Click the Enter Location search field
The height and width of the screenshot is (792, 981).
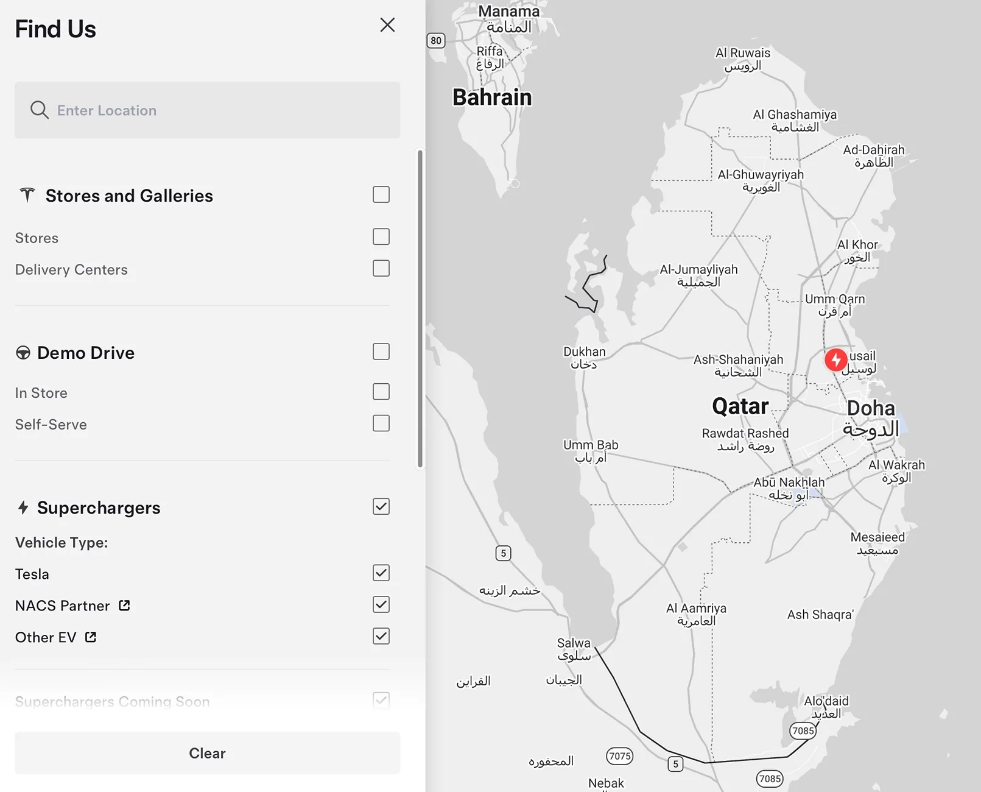pyautogui.click(x=208, y=110)
